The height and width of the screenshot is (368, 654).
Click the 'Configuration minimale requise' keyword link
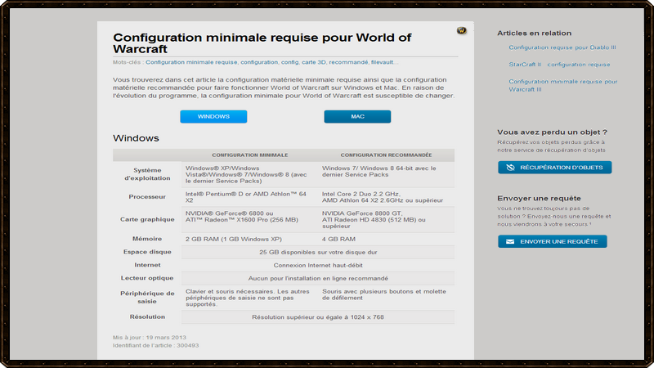point(191,62)
